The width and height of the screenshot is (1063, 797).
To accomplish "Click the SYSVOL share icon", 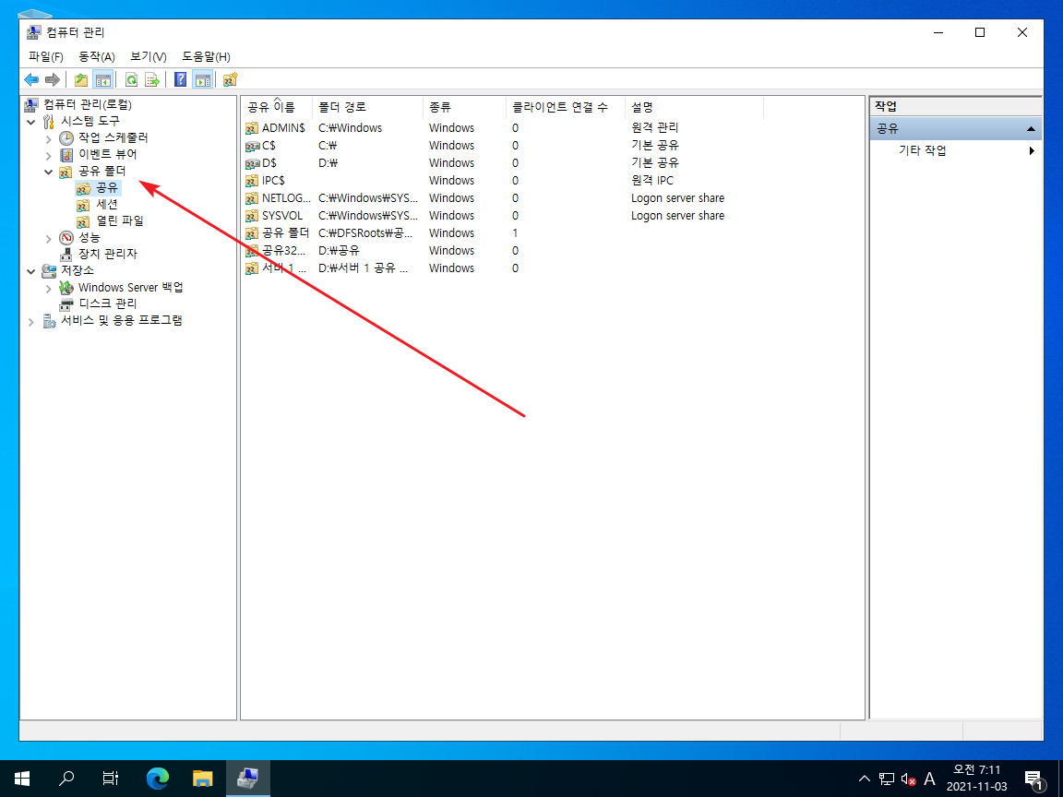I will [252, 216].
